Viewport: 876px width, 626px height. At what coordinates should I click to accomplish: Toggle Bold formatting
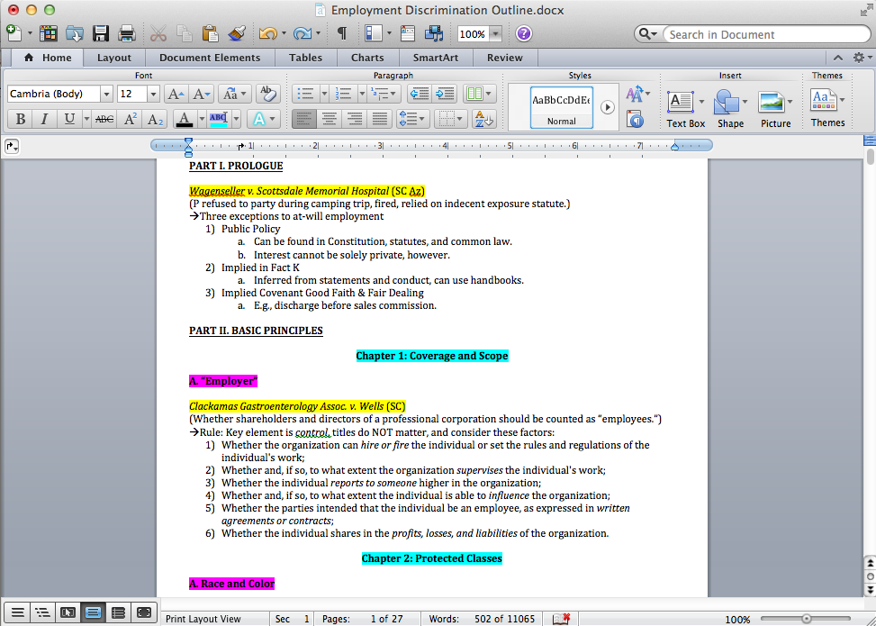point(19,119)
